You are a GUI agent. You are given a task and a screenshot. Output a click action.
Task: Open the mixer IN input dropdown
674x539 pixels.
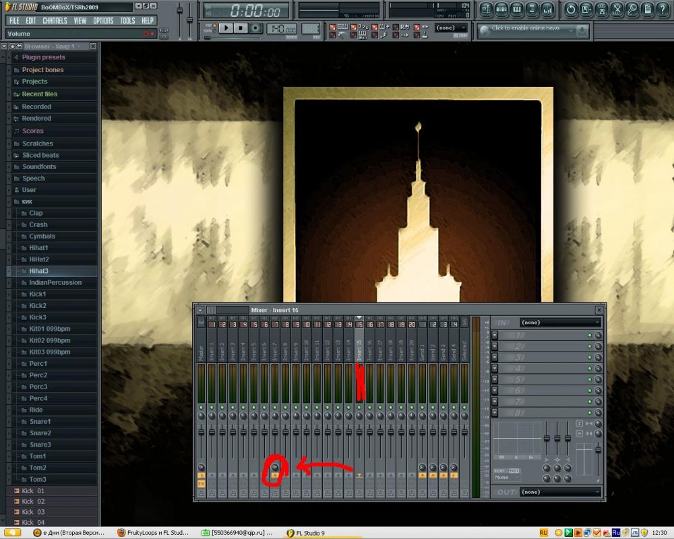tap(561, 322)
